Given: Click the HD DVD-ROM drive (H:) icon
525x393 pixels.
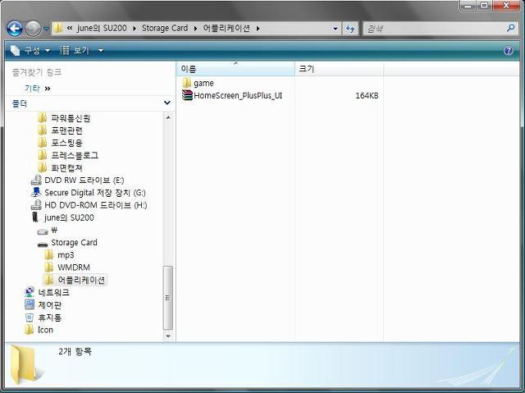Looking at the screenshot, I should (36, 205).
